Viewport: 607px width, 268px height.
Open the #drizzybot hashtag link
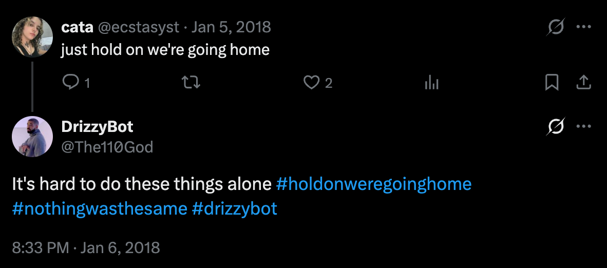coord(235,208)
